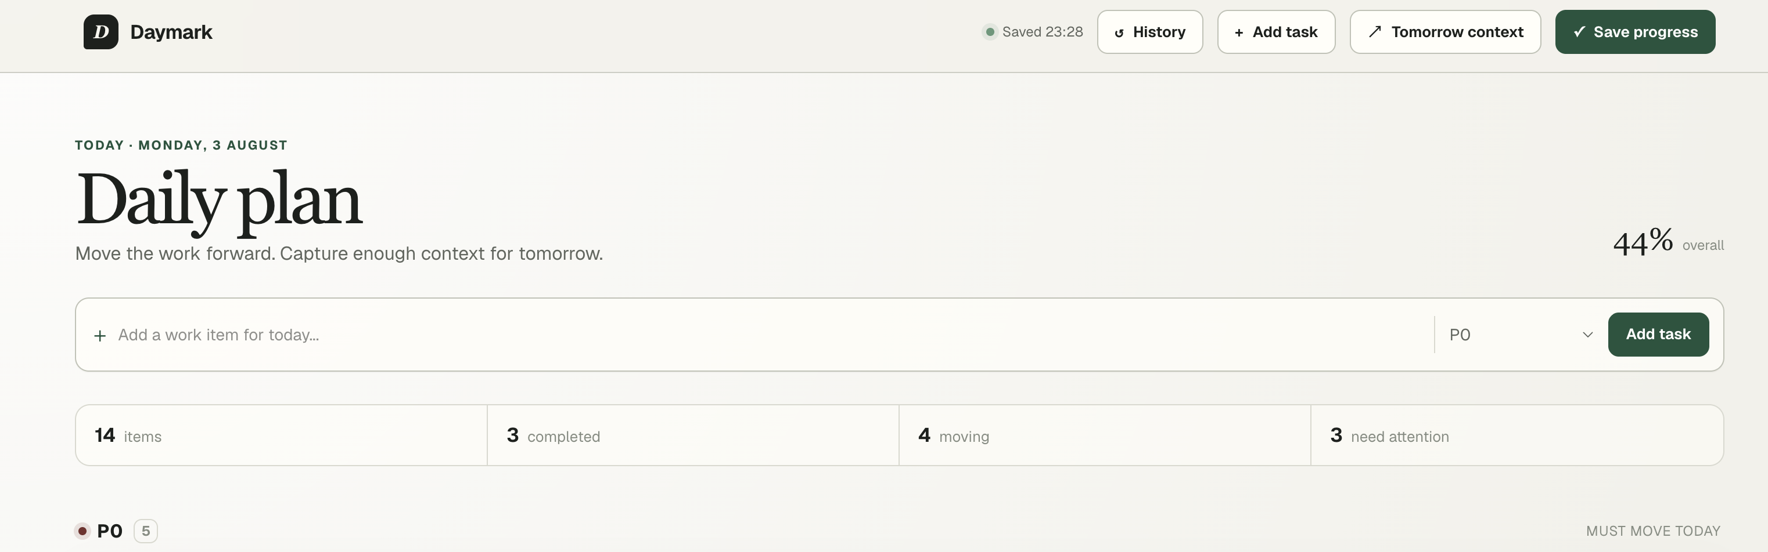This screenshot has height=552, width=1768.
Task: Click the green Add task button in the input row
Action: 1658,334
